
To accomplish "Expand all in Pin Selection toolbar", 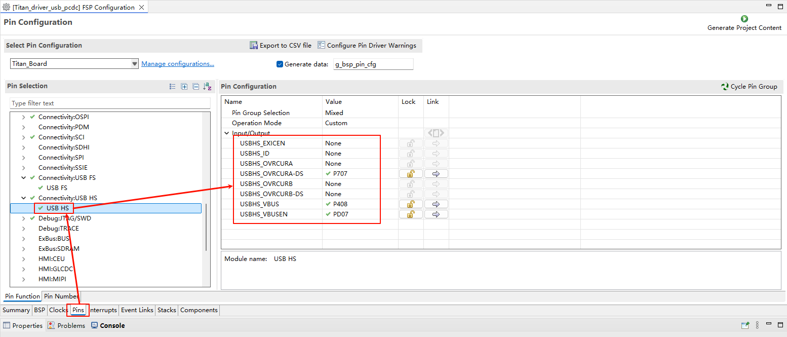I will [x=184, y=87].
